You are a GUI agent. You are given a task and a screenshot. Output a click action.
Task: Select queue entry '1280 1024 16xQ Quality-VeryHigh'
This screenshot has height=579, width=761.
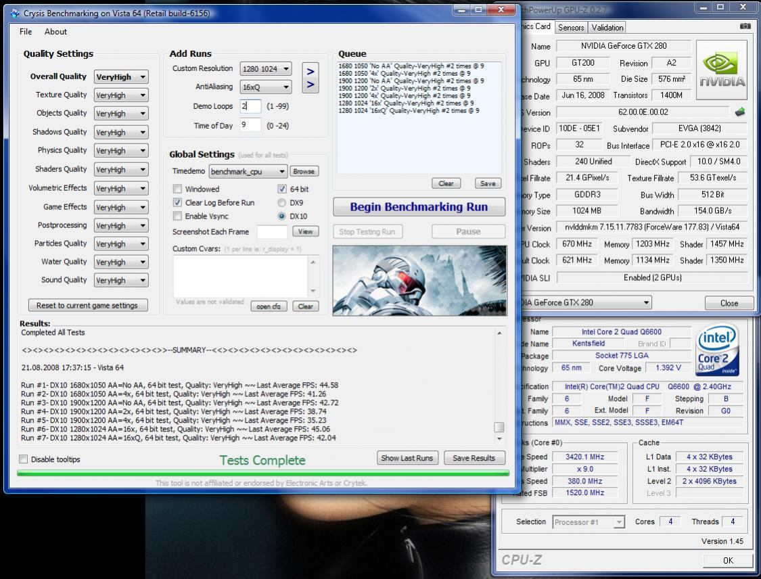click(409, 111)
